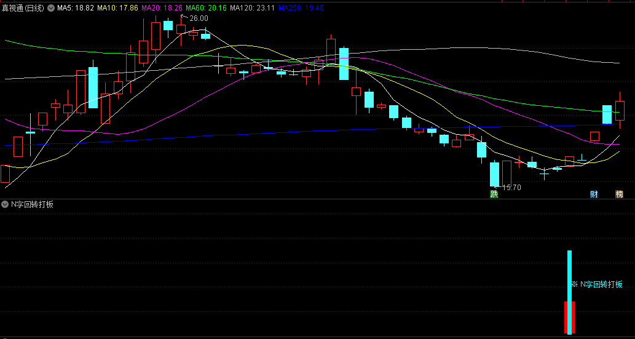Image resolution: width=635 pixels, height=339 pixels.
Task: Click the 26.00 high price label
Action: pyautogui.click(x=199, y=18)
